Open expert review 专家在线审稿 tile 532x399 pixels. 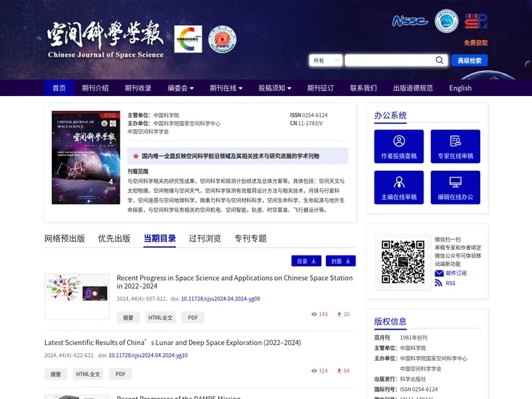[455, 146]
